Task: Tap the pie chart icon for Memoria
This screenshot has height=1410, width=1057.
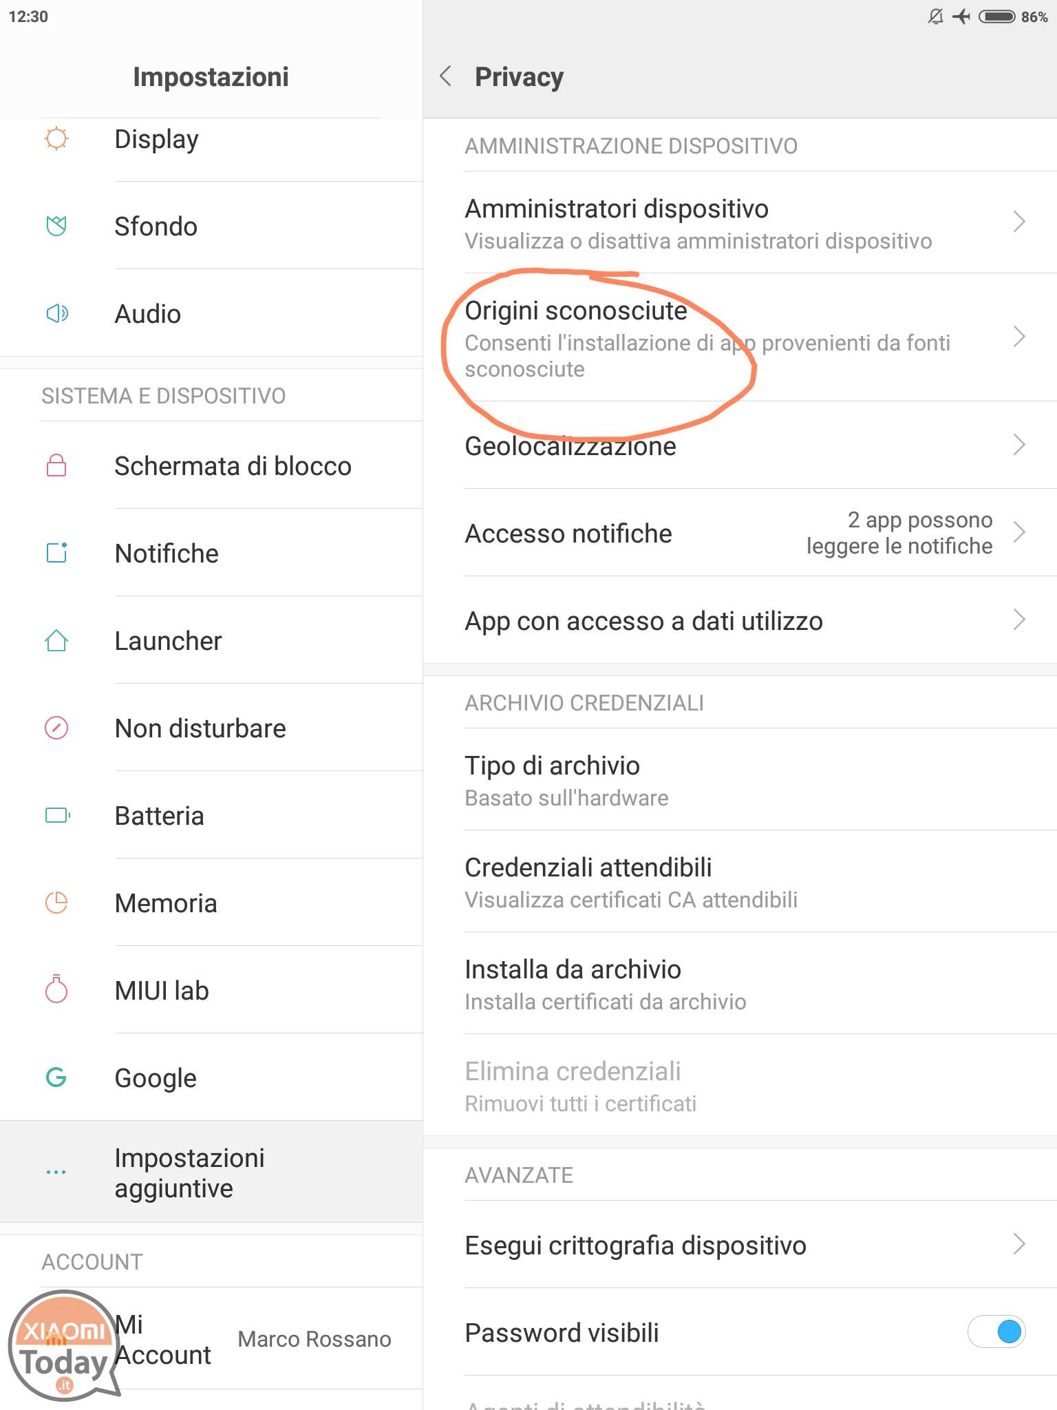Action: 56,903
